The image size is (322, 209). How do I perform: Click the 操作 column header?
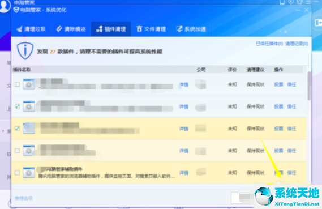[x=278, y=70]
